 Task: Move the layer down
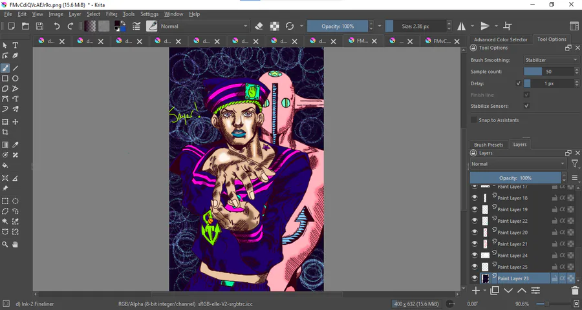tap(508, 291)
